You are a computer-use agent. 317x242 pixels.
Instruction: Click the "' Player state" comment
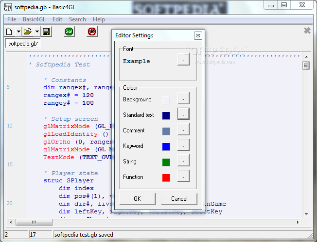tap(71, 173)
